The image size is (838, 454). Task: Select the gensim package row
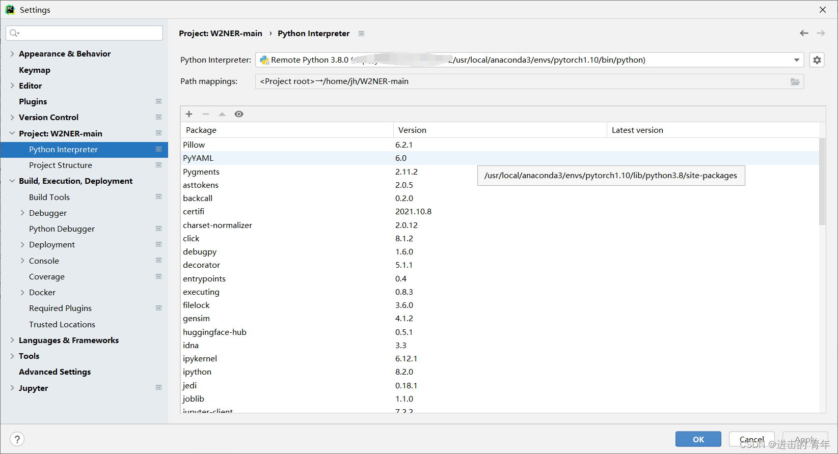(x=500, y=318)
